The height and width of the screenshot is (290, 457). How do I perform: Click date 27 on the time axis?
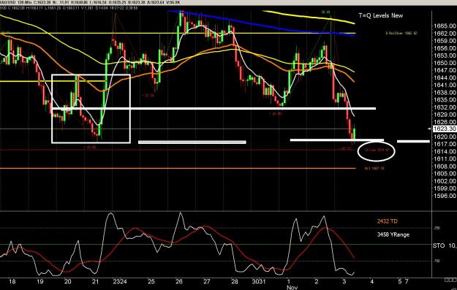pos(207,281)
